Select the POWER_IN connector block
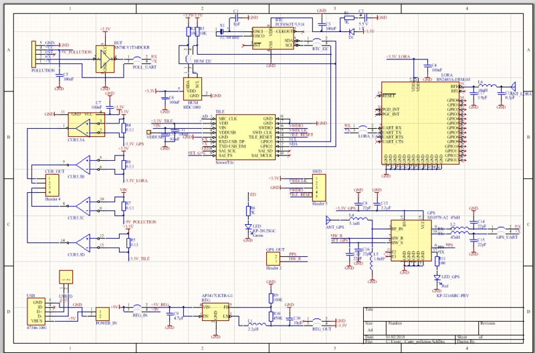 [102, 314]
